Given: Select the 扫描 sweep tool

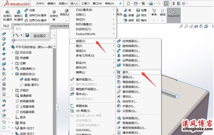Looking at the screenshot, I should (x=30, y=10).
